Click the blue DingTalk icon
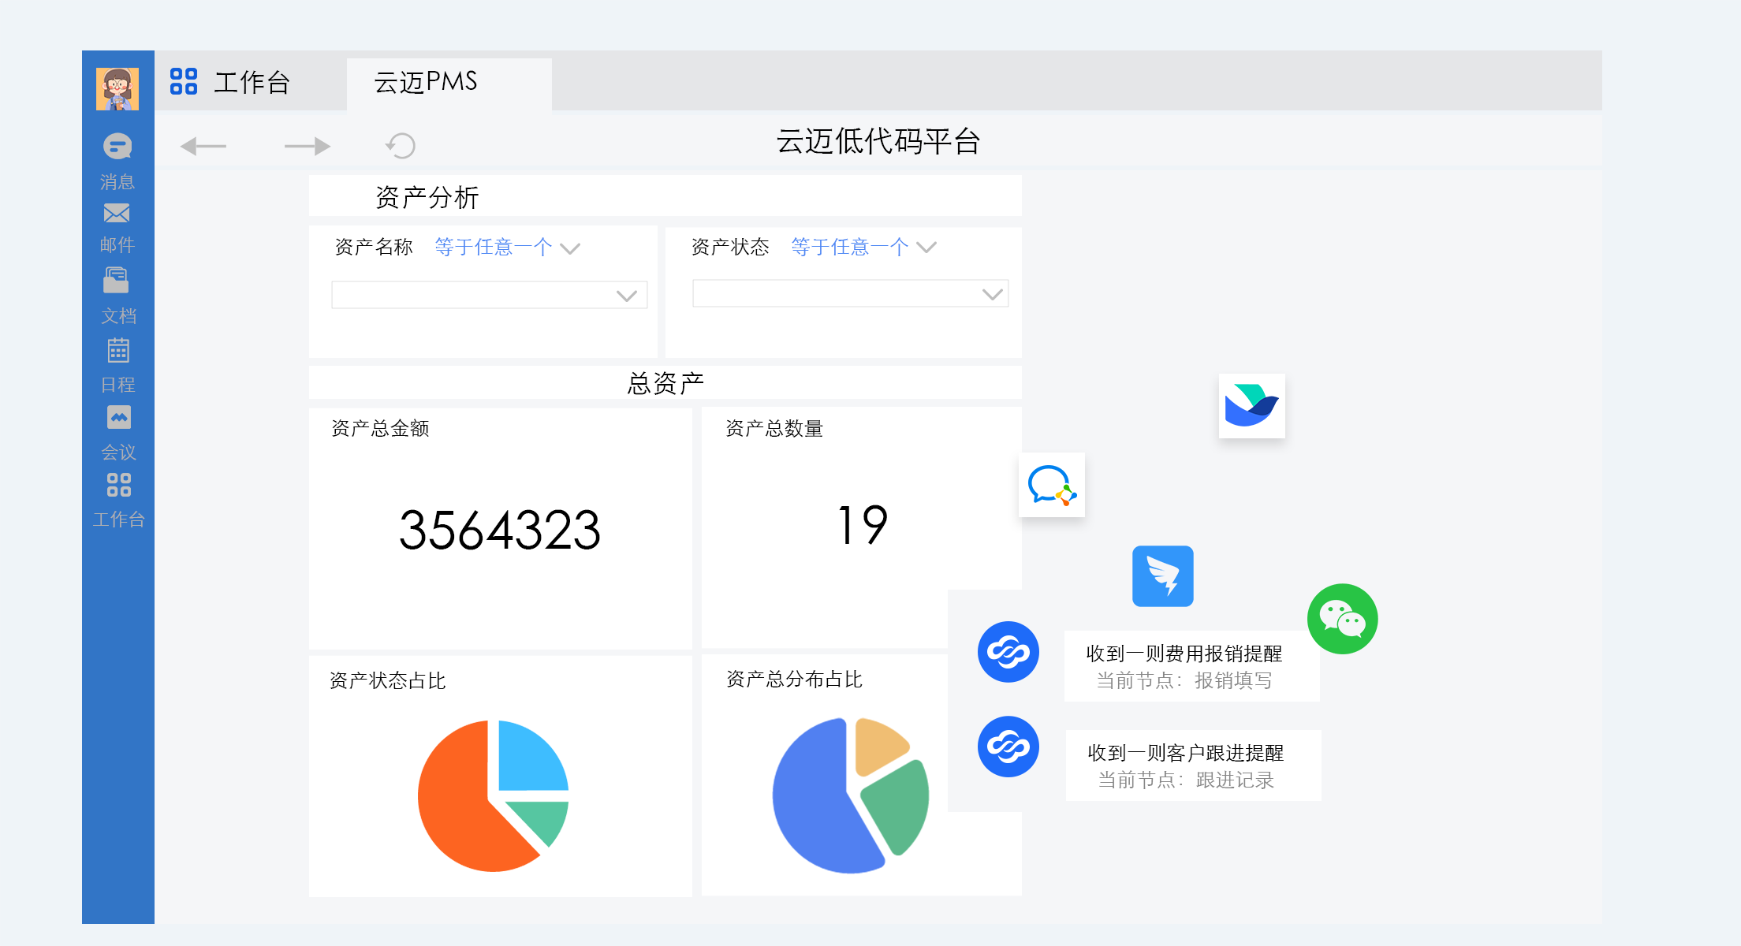The width and height of the screenshot is (1741, 946). (1162, 576)
